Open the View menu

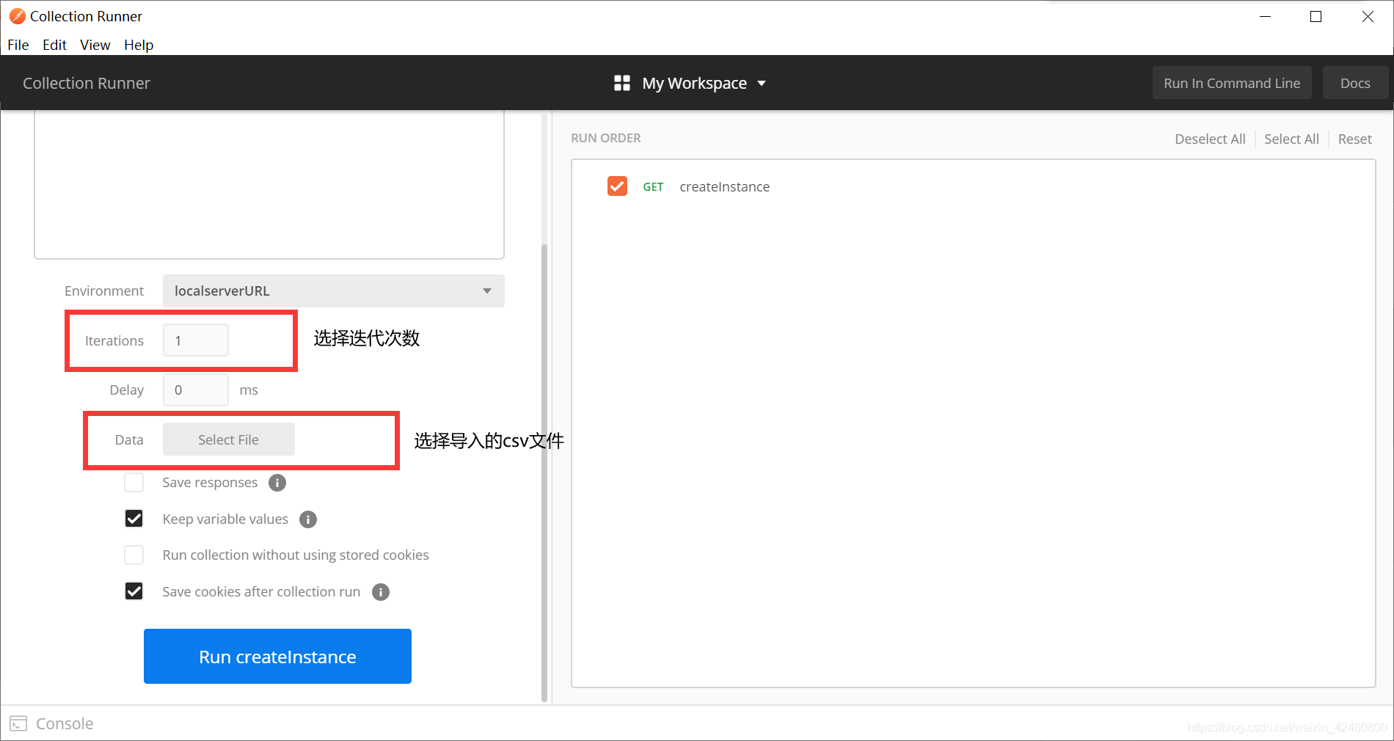click(x=95, y=45)
